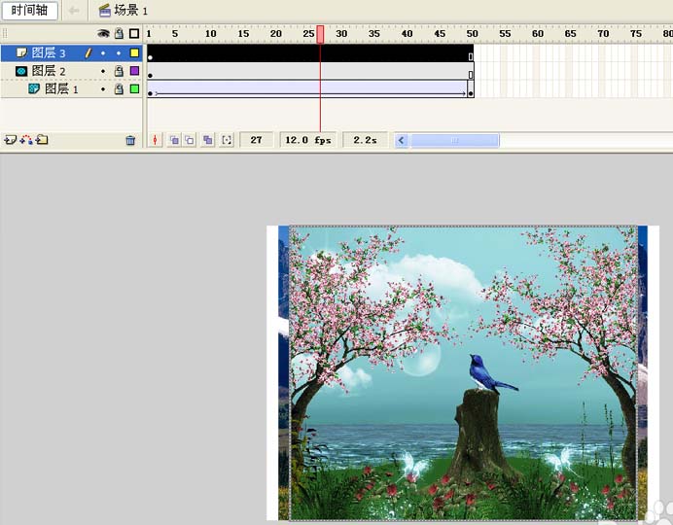The image size is (673, 525).
Task: Click the Center Frame button
Action: point(157,140)
